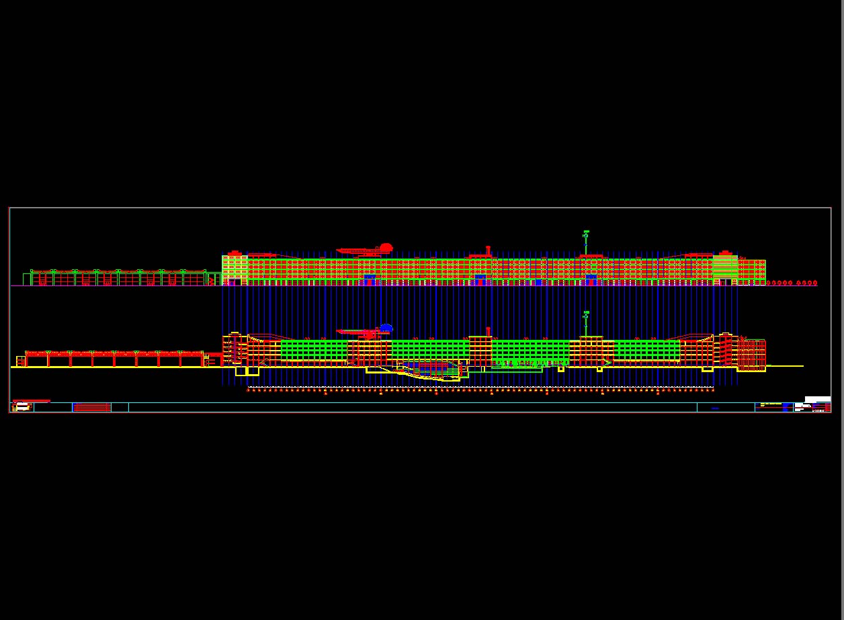
Task: Select the small blue text in the bottom title strip
Action: coord(715,408)
